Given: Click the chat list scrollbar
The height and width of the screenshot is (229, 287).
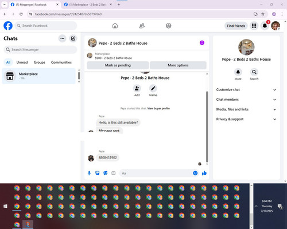Looking at the screenshot, I should 79,76.
